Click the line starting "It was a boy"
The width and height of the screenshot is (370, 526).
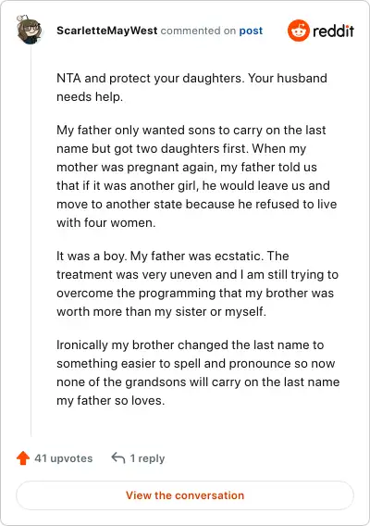click(173, 256)
